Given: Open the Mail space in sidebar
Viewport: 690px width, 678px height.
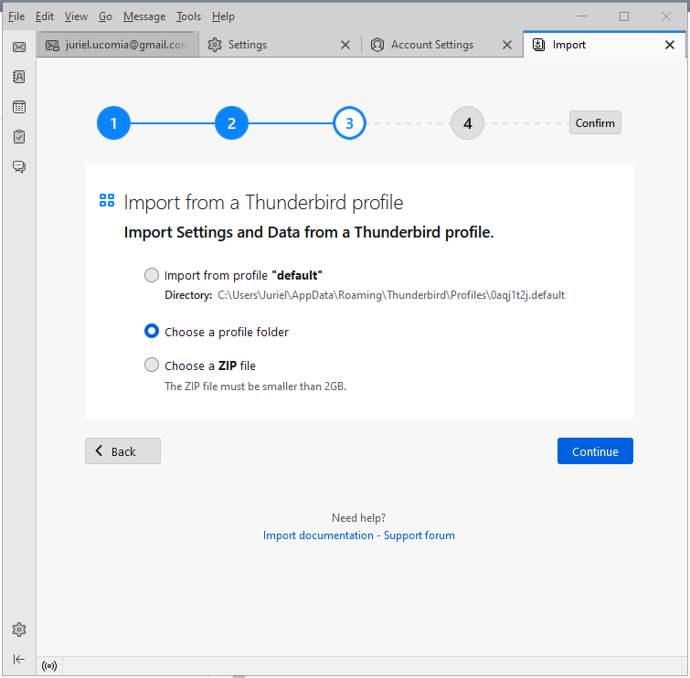Looking at the screenshot, I should tap(19, 47).
